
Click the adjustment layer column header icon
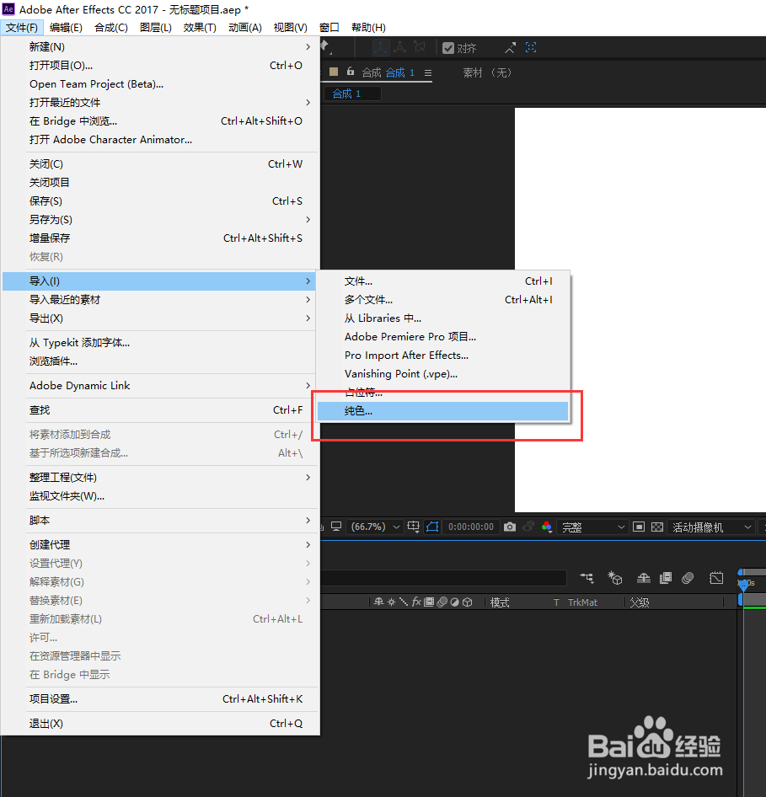pos(454,602)
